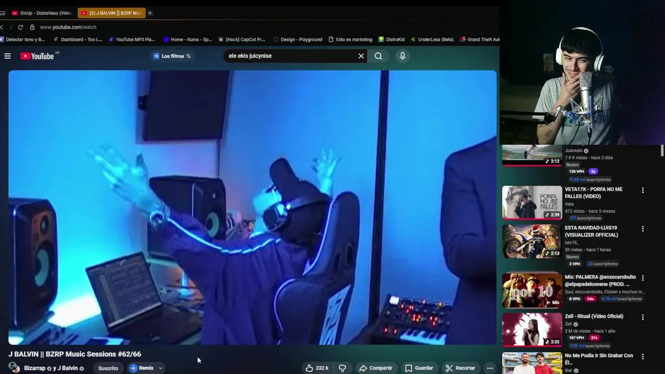Clip the video with Recortar
This screenshot has width=665, height=374.
tap(460, 368)
